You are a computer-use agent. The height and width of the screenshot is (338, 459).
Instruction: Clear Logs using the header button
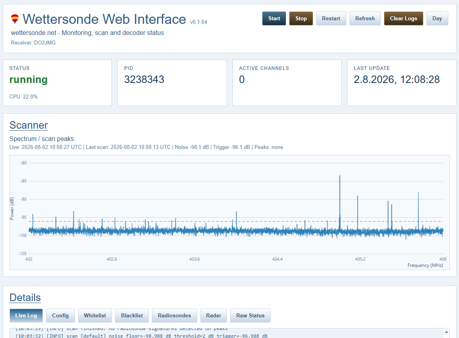403,18
